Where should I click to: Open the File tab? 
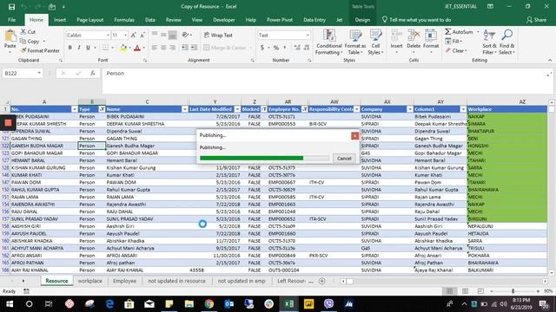pos(11,20)
